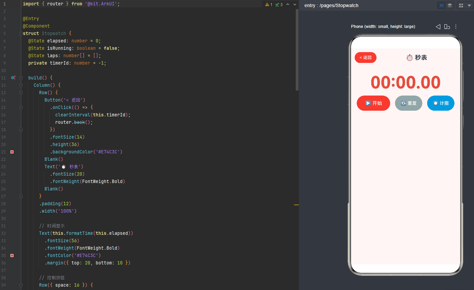The height and width of the screenshot is (290, 474).
Task: Click the '@kit.ArkUI' import string
Action: tap(101, 4)
